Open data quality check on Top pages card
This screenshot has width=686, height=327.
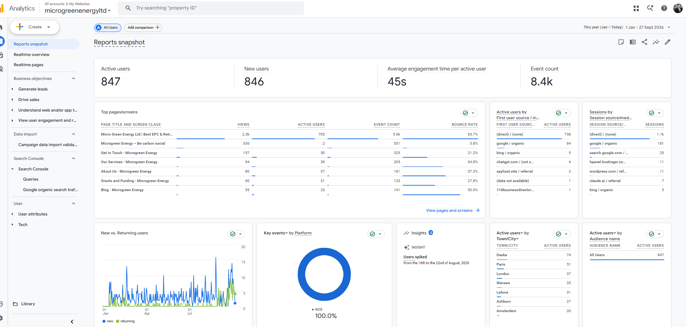[x=469, y=113]
